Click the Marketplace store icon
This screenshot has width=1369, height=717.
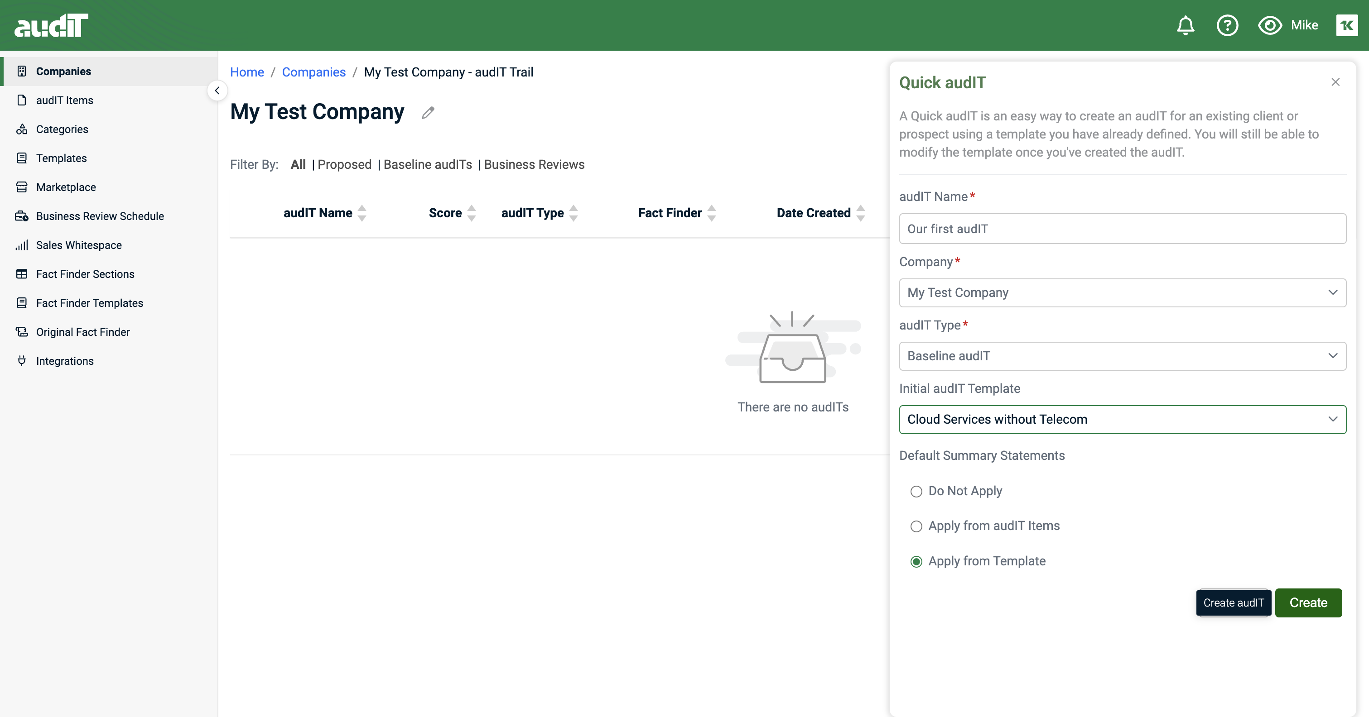pyautogui.click(x=22, y=187)
